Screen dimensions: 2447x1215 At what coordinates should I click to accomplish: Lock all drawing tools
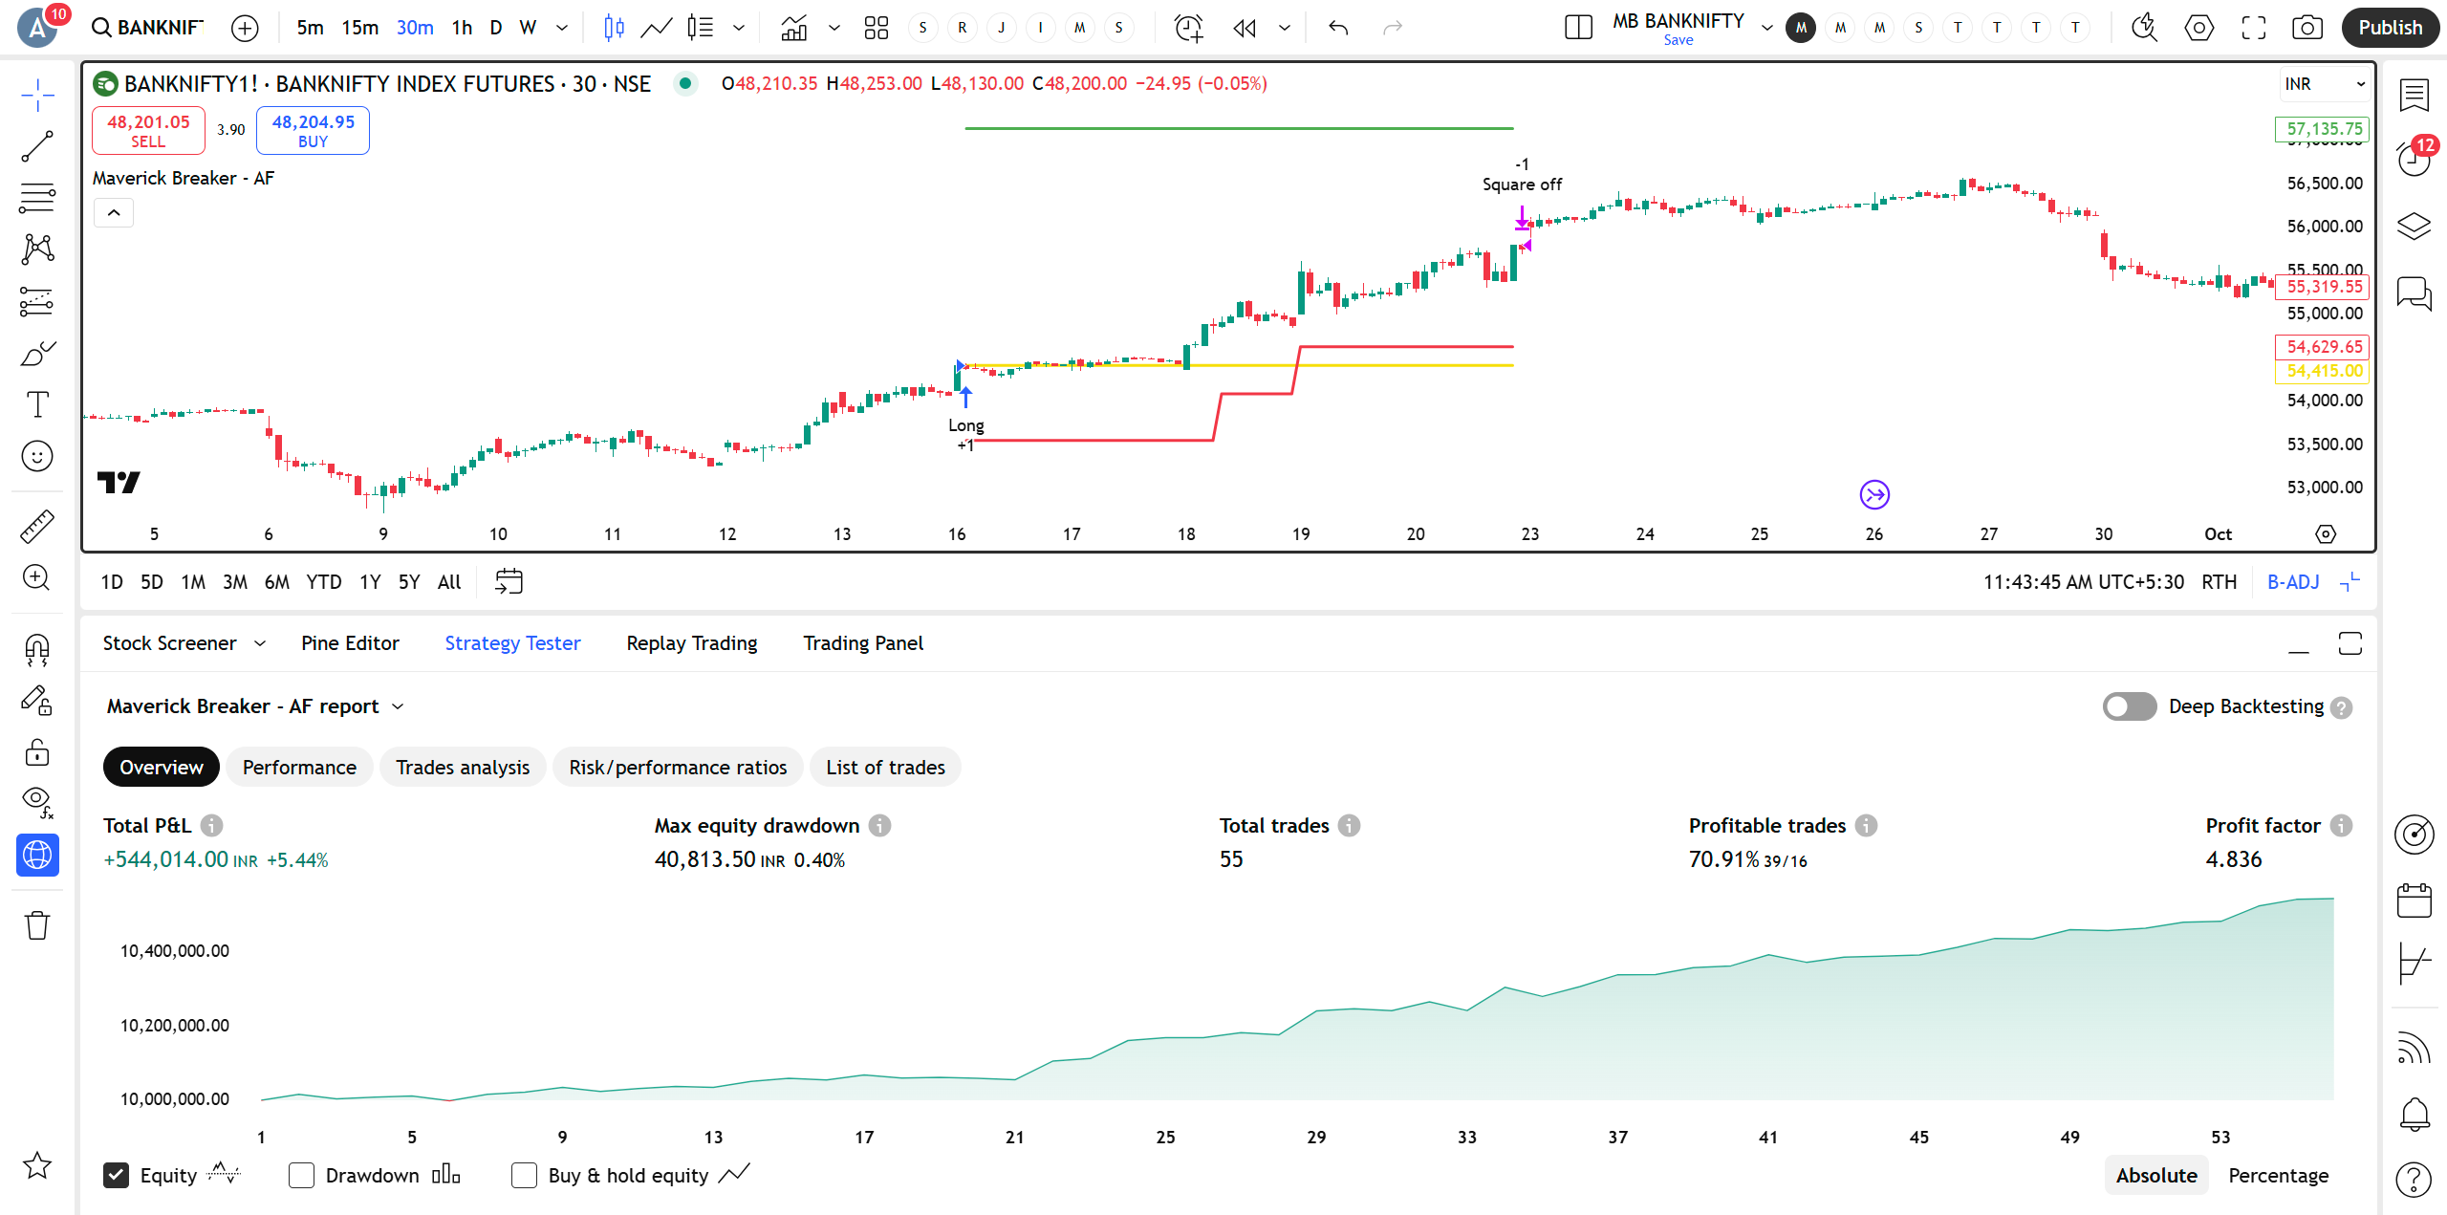(37, 753)
